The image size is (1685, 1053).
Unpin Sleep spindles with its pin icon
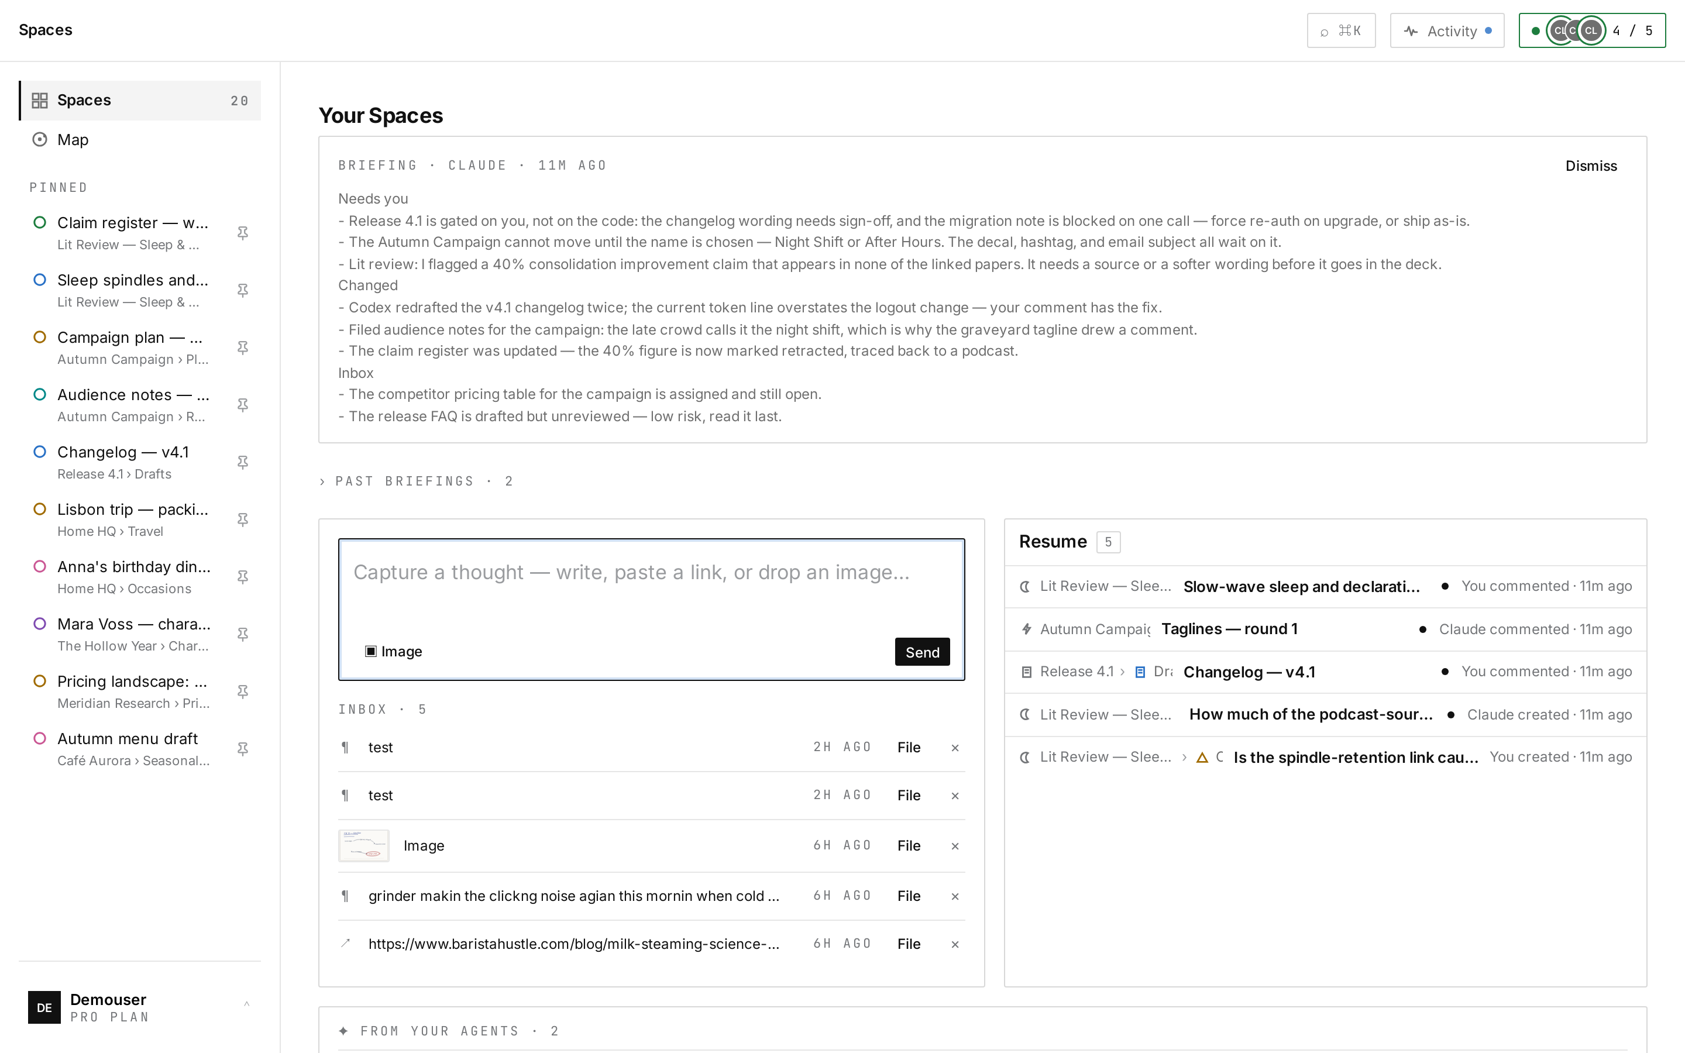click(242, 290)
